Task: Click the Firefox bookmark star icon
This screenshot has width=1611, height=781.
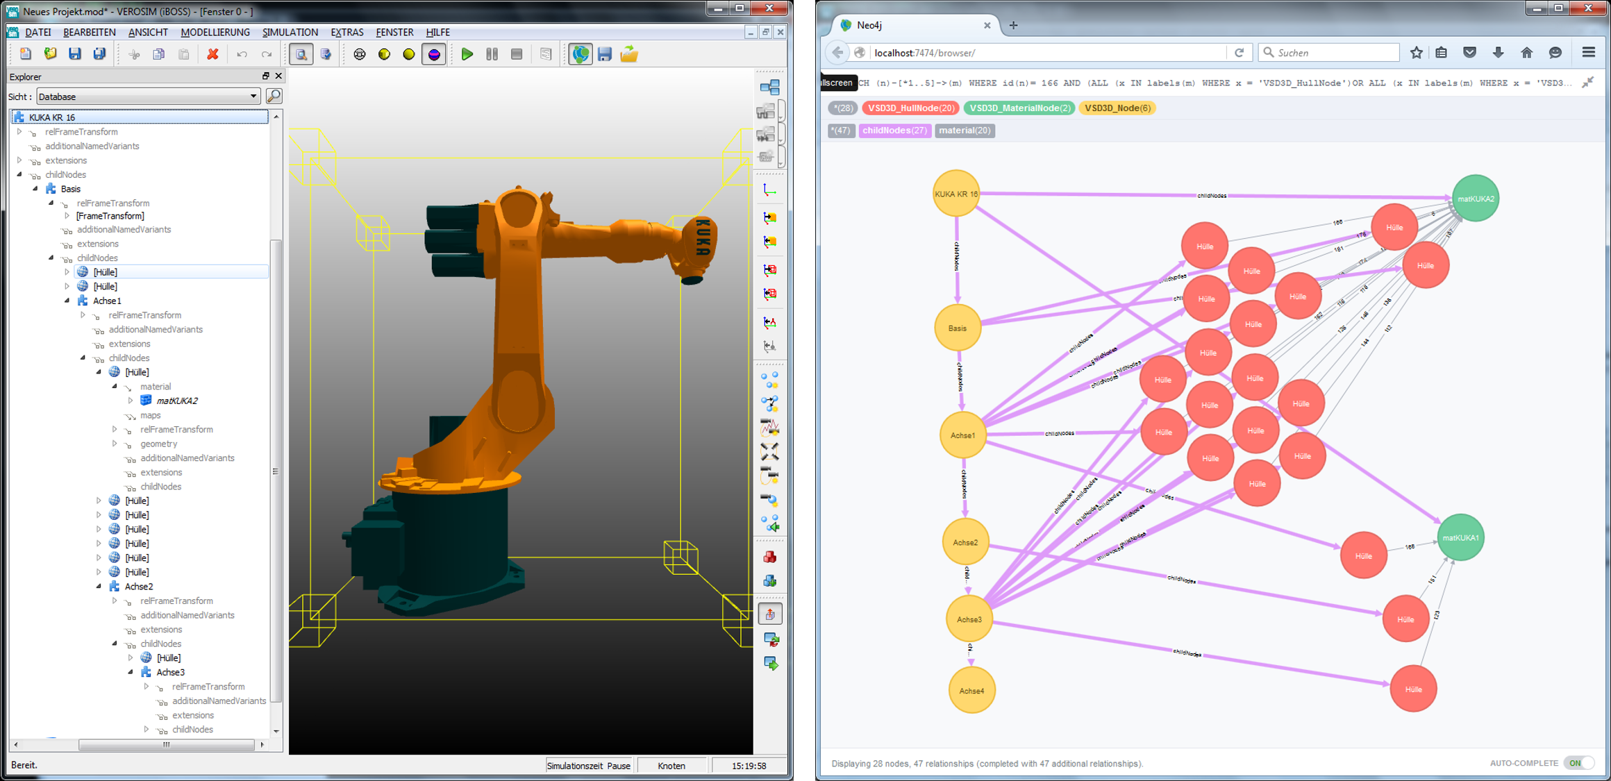Action: 1416,53
